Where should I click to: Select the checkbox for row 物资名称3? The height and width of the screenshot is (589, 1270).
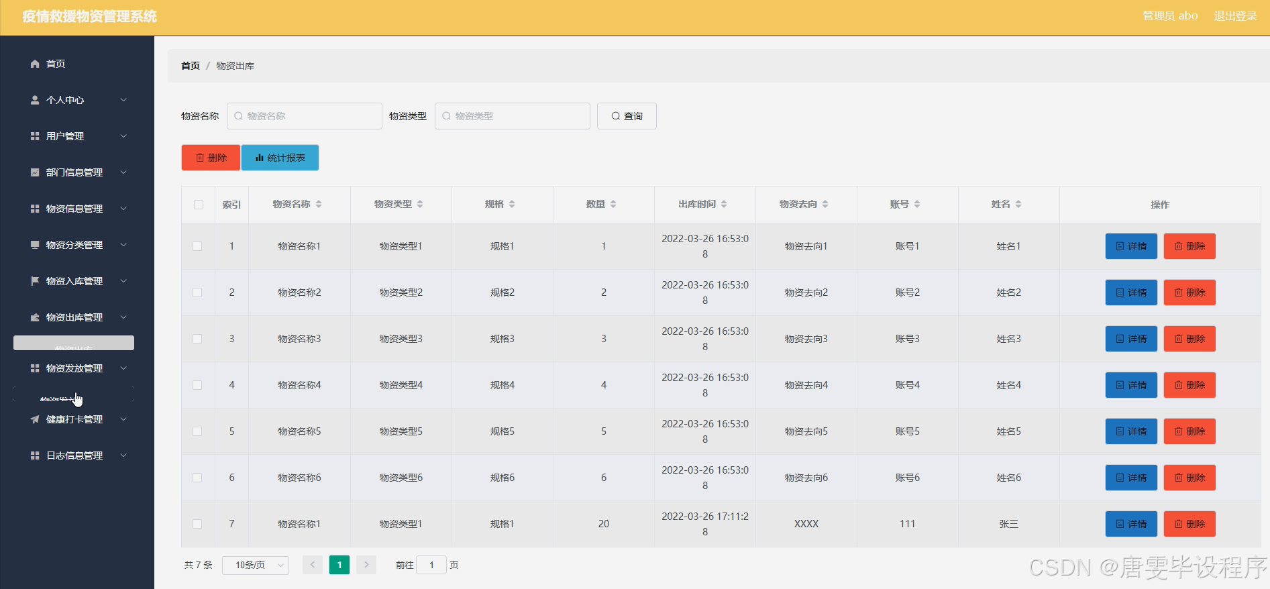tap(197, 339)
